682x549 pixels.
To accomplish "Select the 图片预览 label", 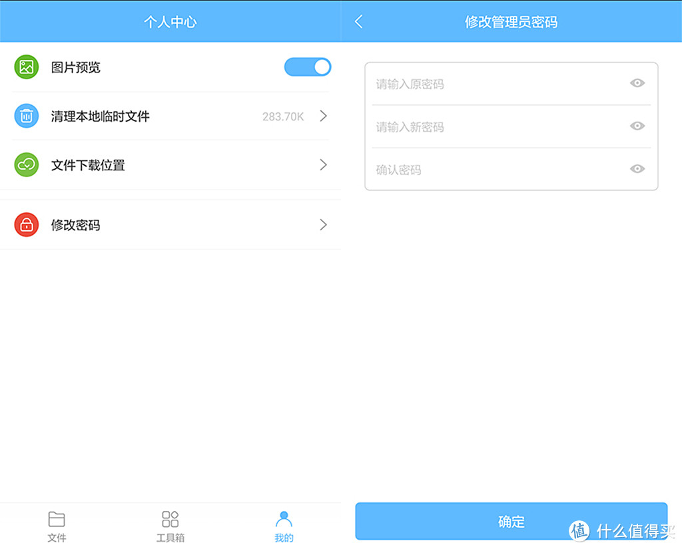I will [76, 67].
